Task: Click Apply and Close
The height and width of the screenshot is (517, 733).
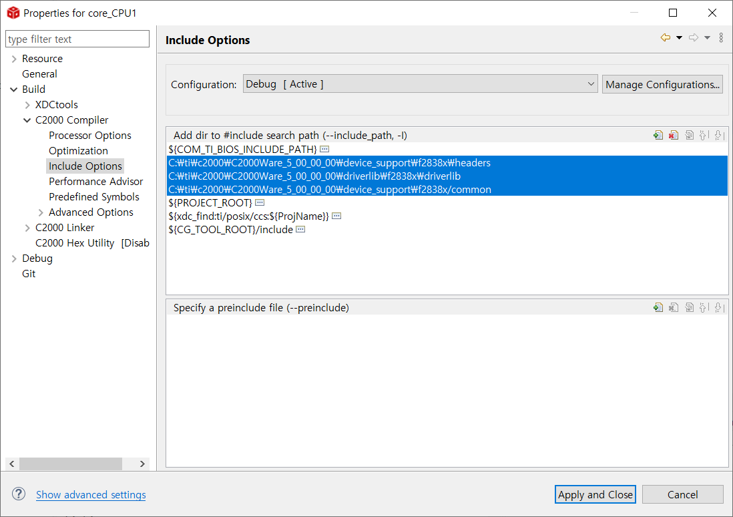Action: [x=595, y=494]
